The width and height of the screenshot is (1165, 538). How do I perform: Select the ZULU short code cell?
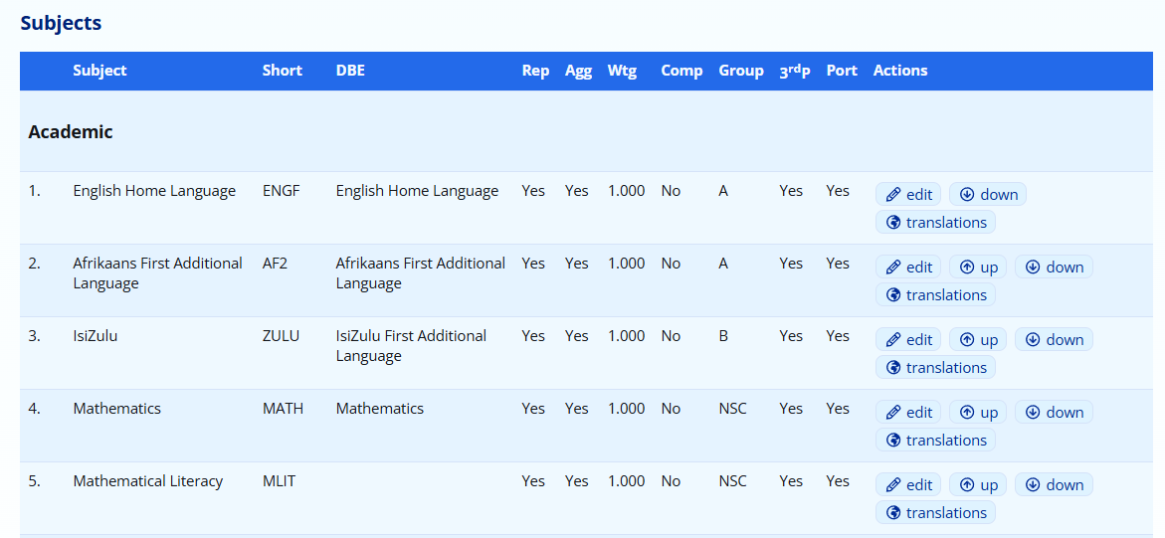point(281,336)
